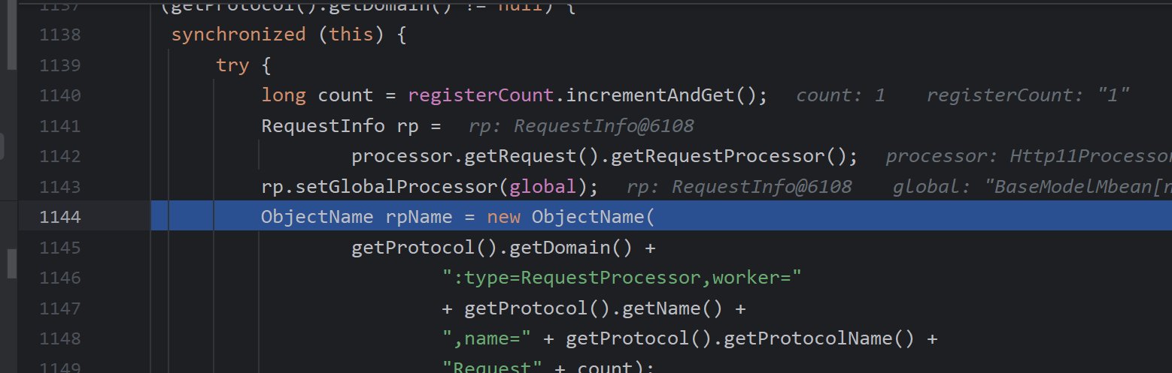Toggle breakpoint at line number 1143
The height and width of the screenshot is (373, 1172).
point(59,186)
